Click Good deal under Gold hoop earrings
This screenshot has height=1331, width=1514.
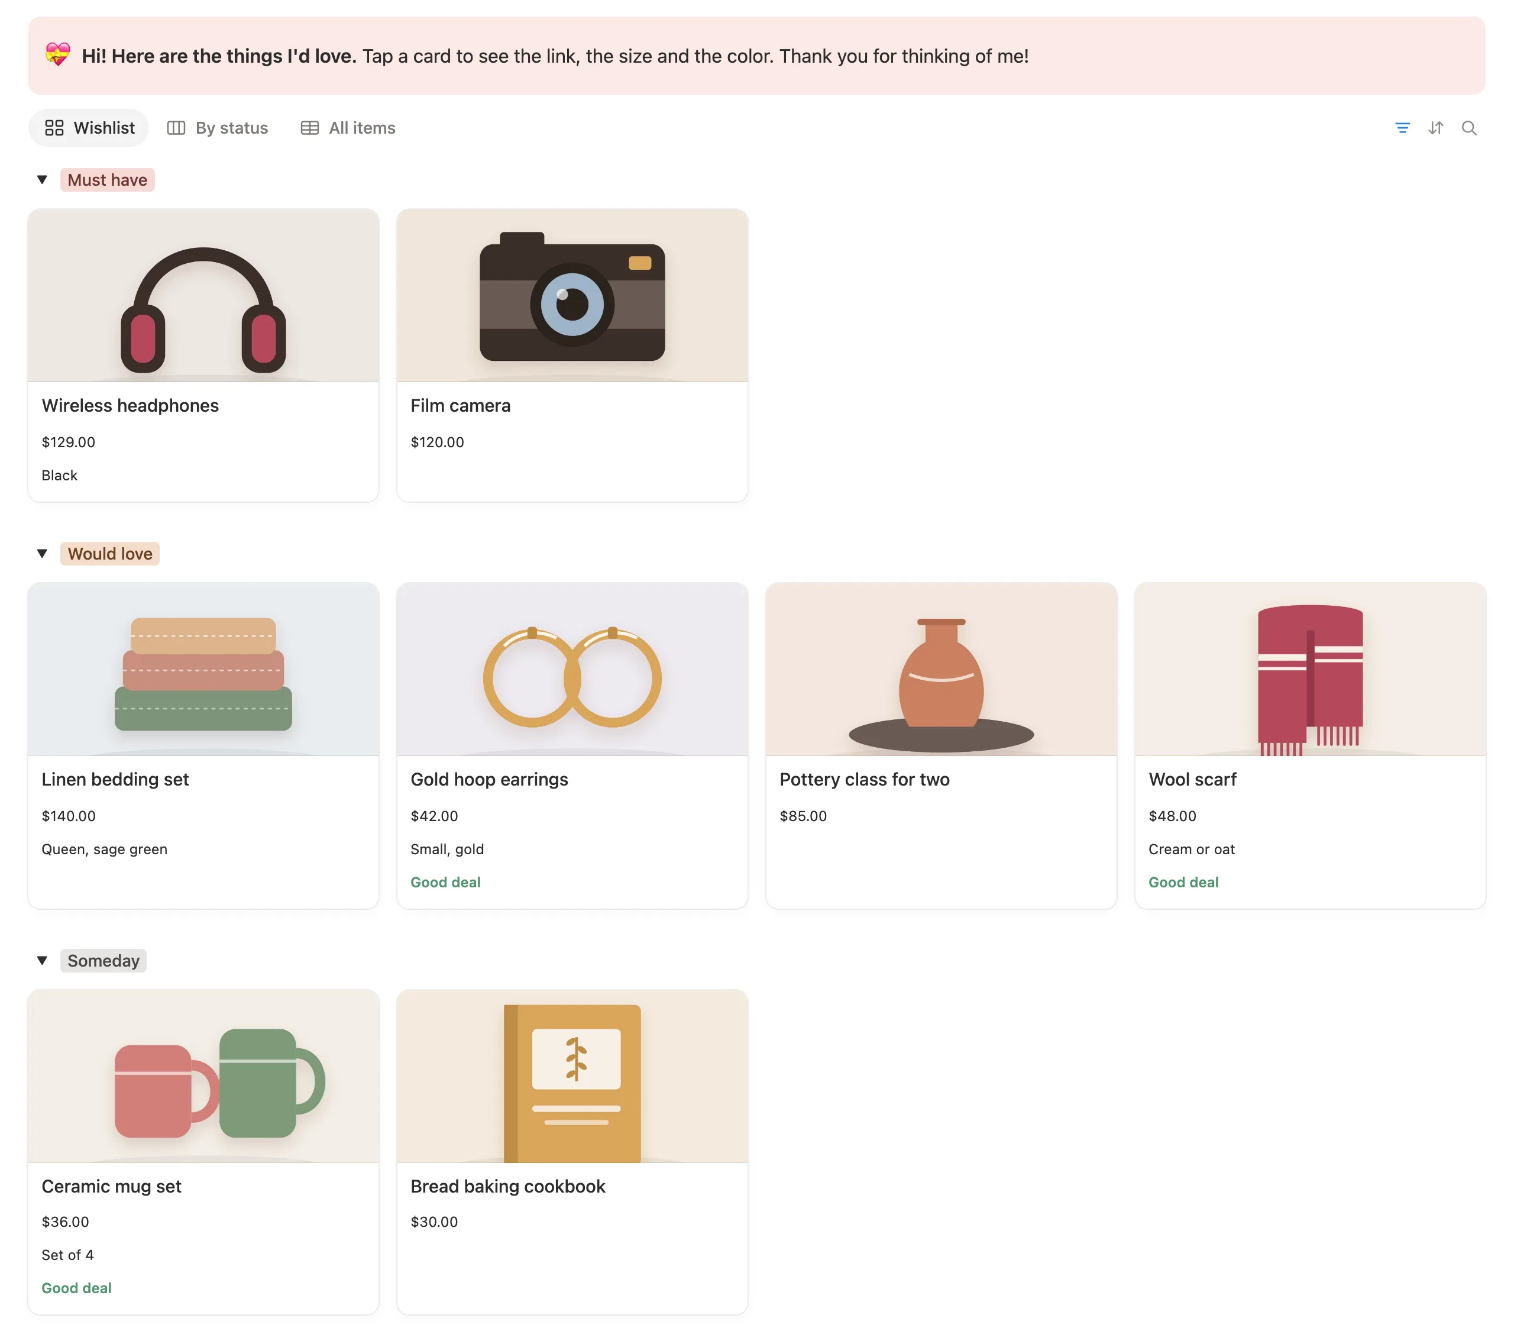click(x=445, y=883)
